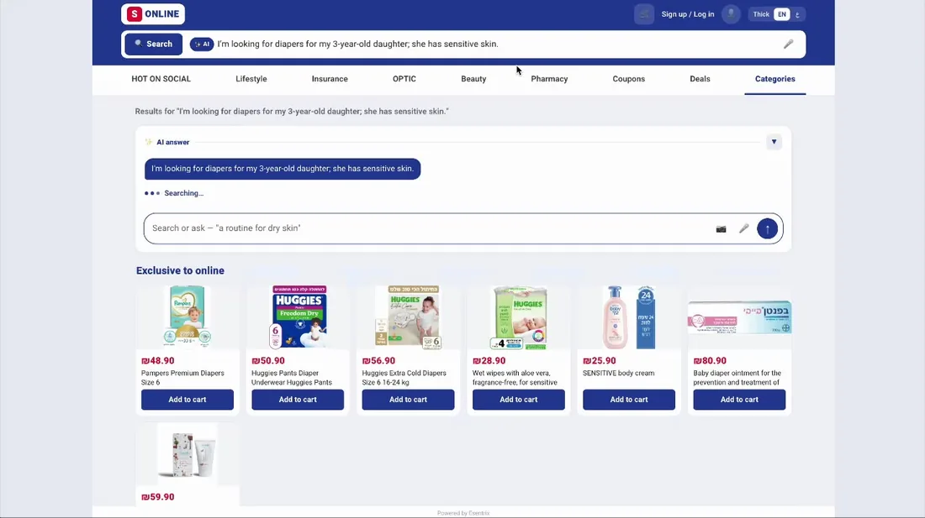This screenshot has width=925, height=518.
Task: Collapse the AI answer panel arrow
Action: (774, 142)
